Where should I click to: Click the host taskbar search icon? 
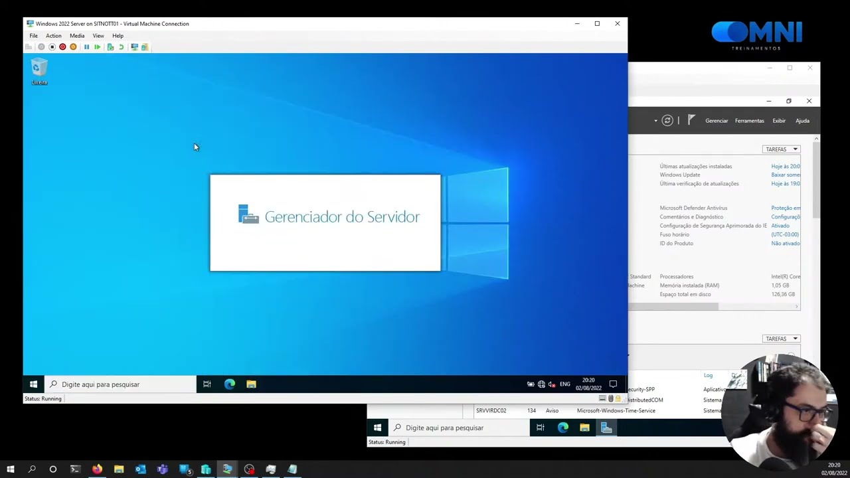pyautogui.click(x=32, y=469)
